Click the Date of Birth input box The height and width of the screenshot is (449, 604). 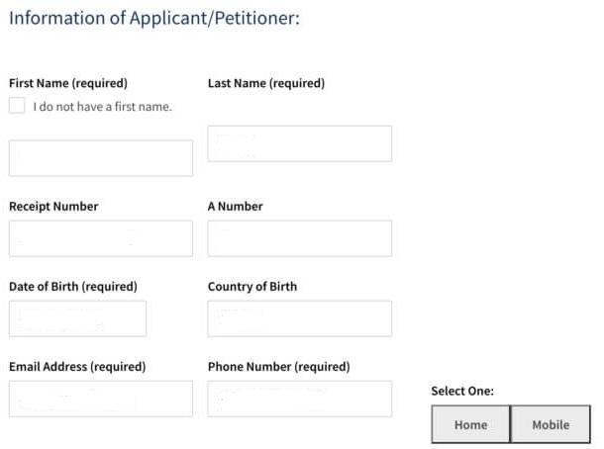tap(78, 318)
